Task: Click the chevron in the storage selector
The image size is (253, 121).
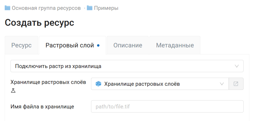Action: [222, 84]
